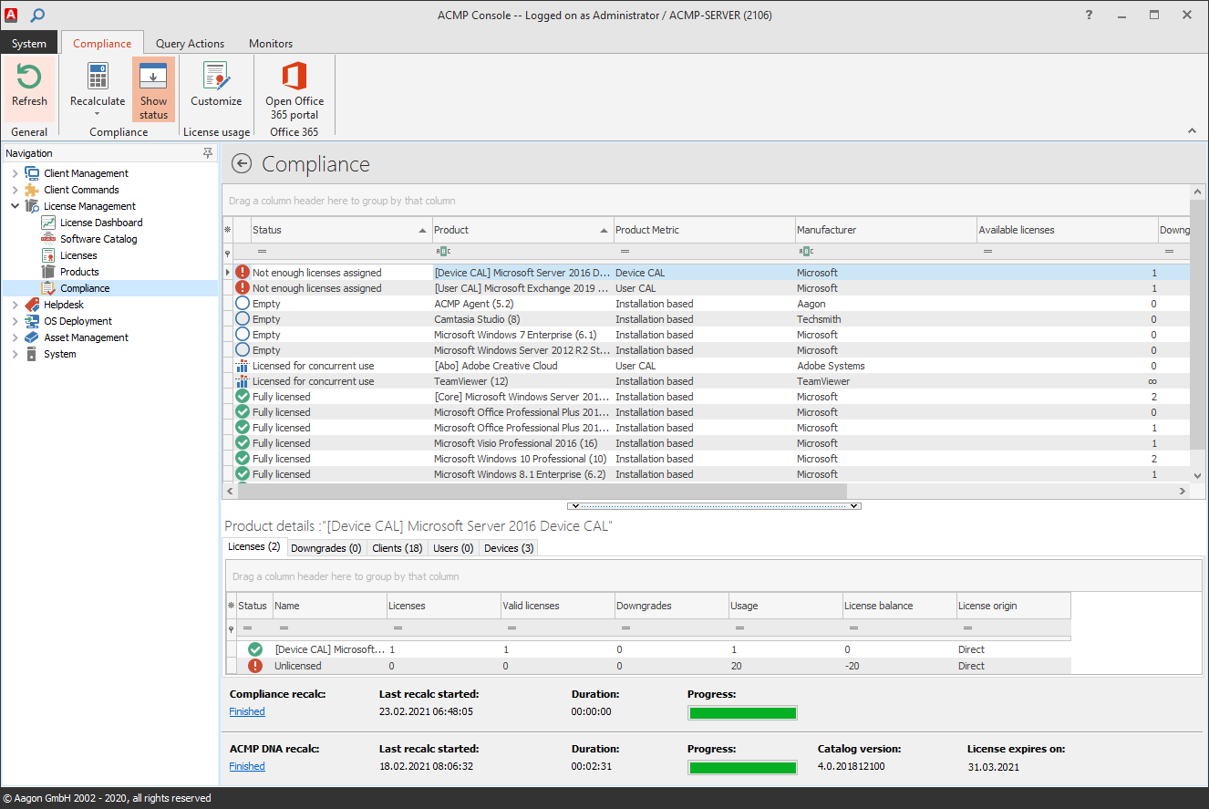Switch to System ribbon tab

click(x=29, y=43)
